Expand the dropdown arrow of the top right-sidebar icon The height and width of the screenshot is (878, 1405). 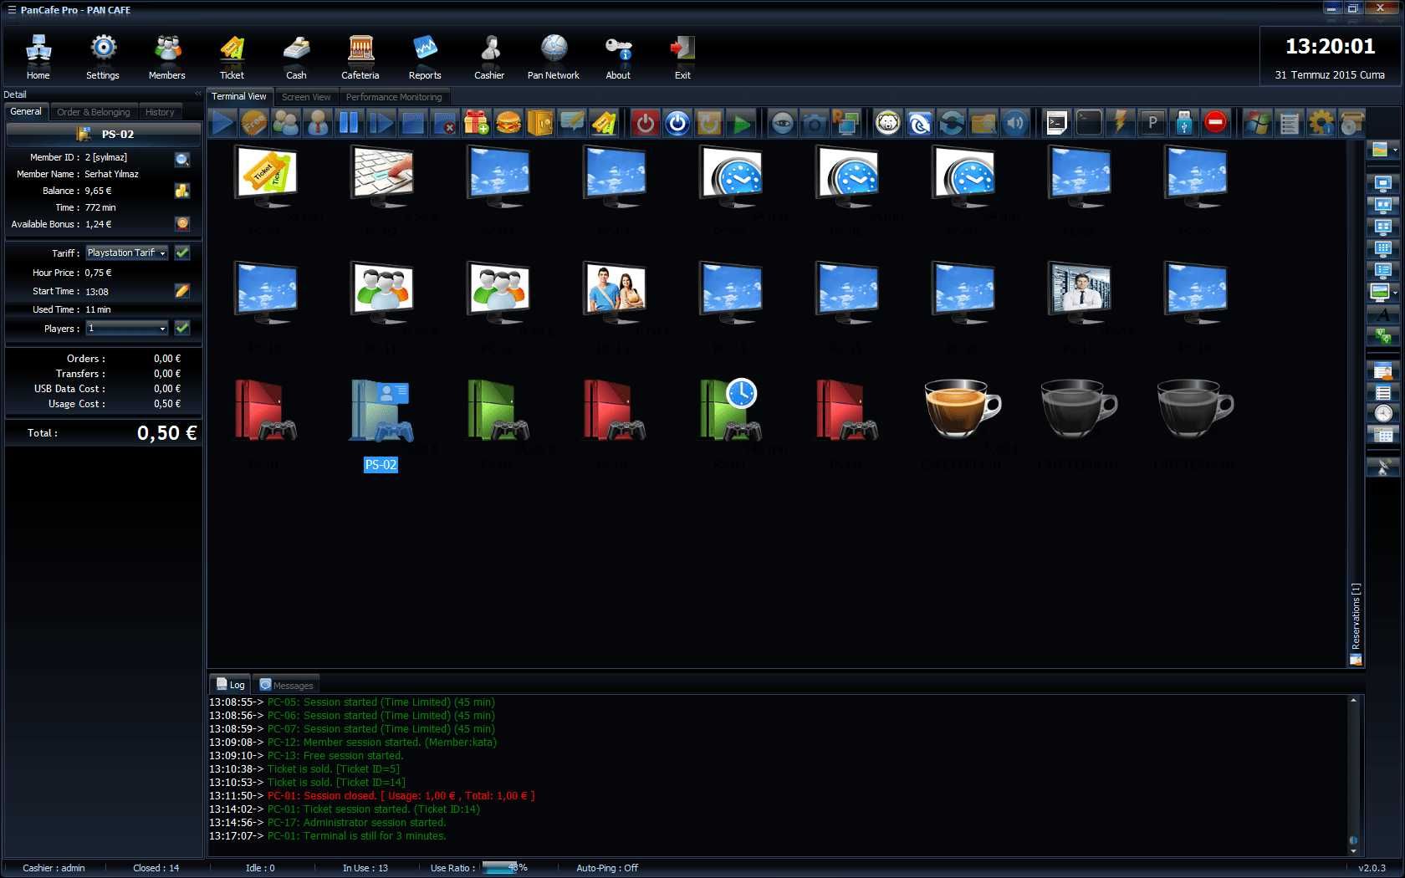click(1395, 150)
